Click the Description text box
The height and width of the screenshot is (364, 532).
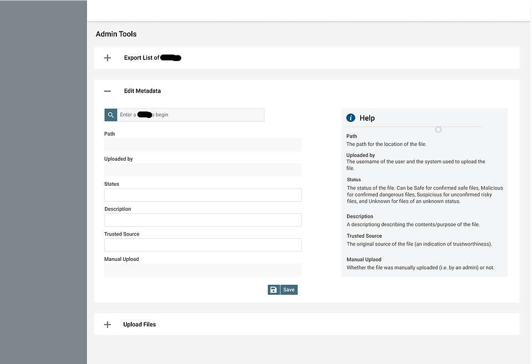point(203,219)
